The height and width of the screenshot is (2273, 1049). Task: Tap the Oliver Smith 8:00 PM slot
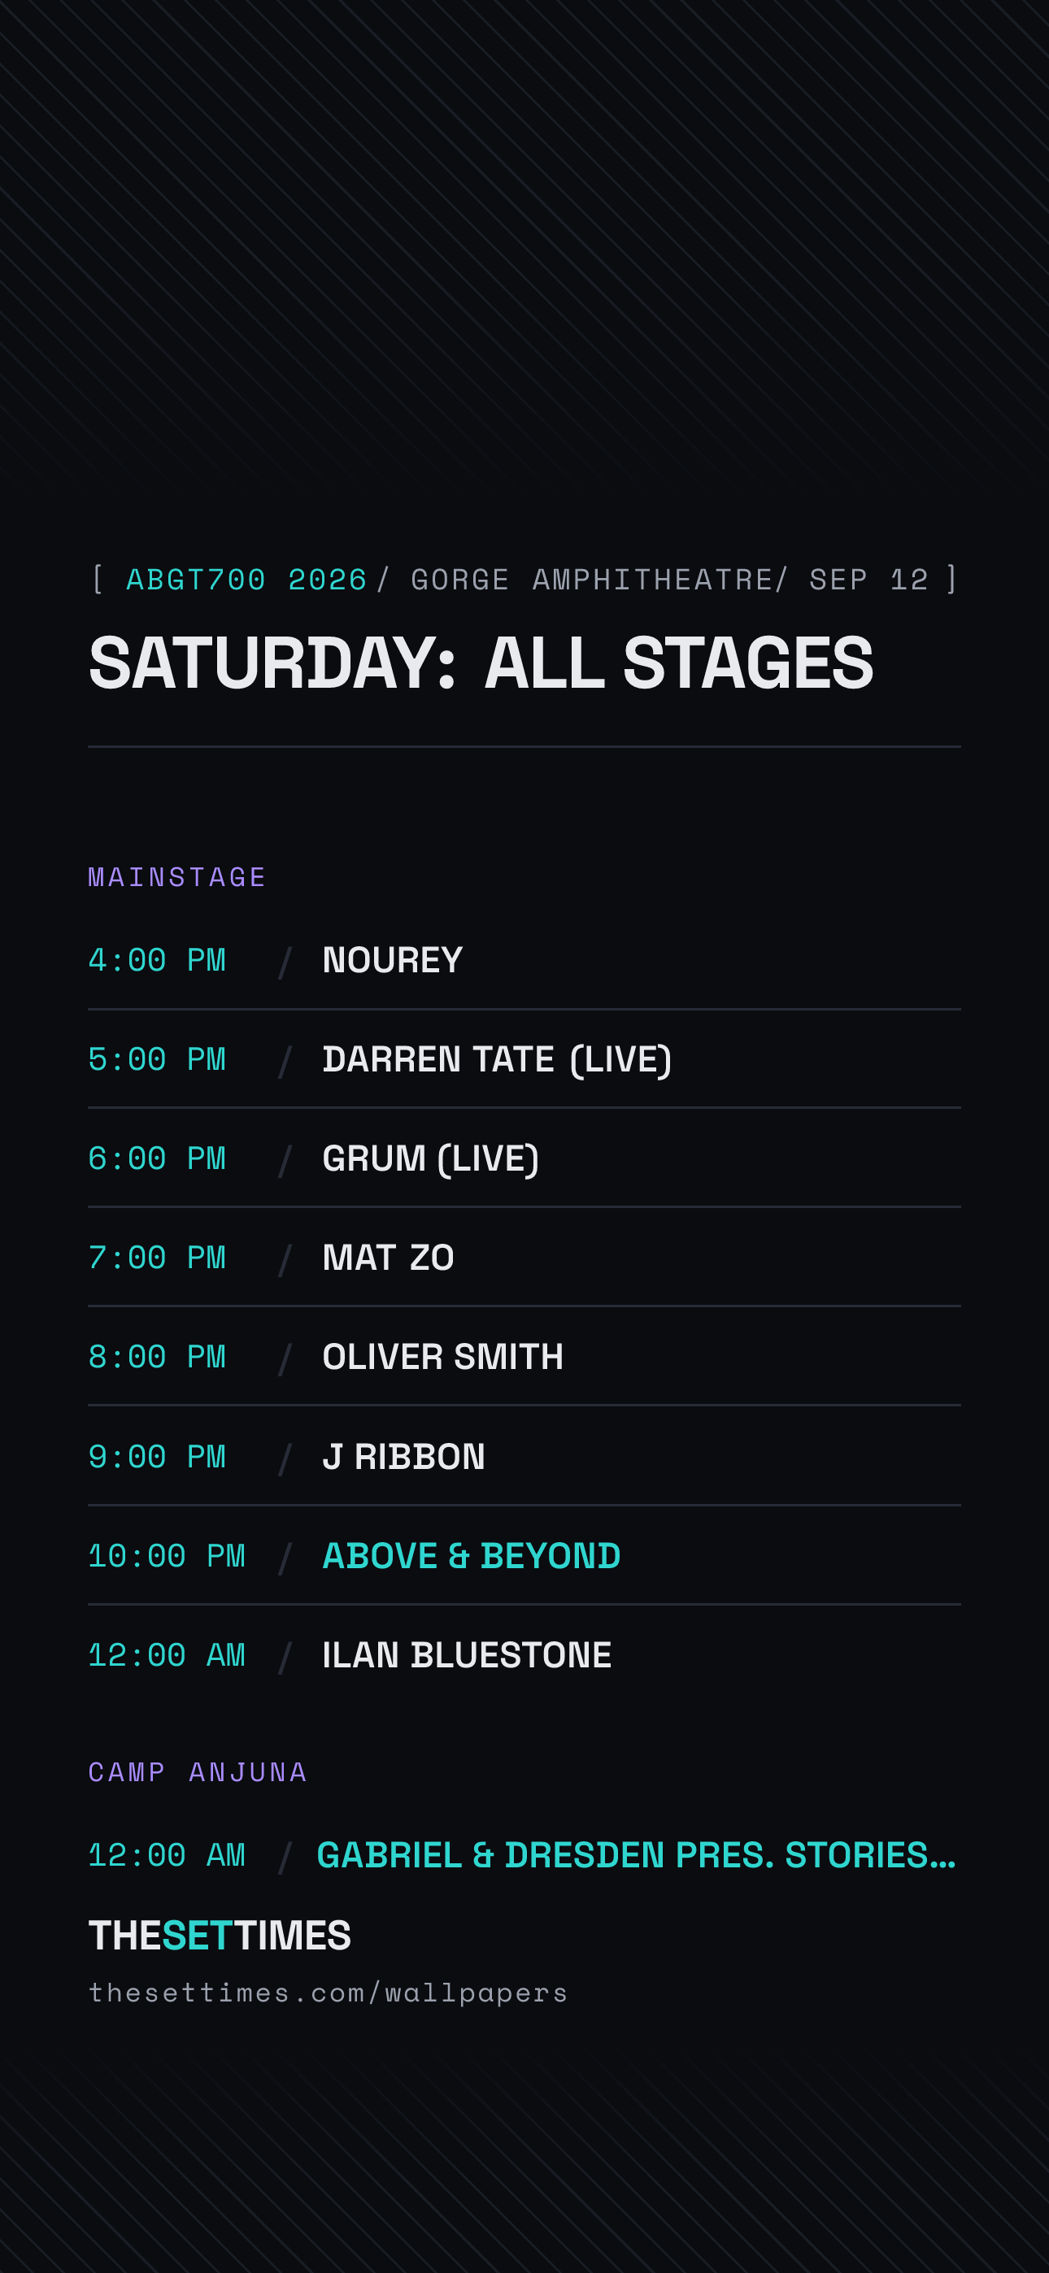(x=524, y=1357)
